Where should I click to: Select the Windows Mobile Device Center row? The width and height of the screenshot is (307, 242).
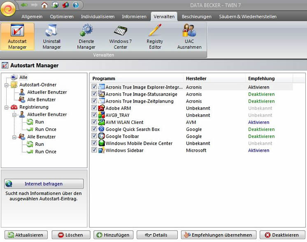point(192,143)
